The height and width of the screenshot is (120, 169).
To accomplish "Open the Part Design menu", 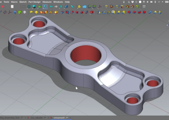I will click(35, 2).
